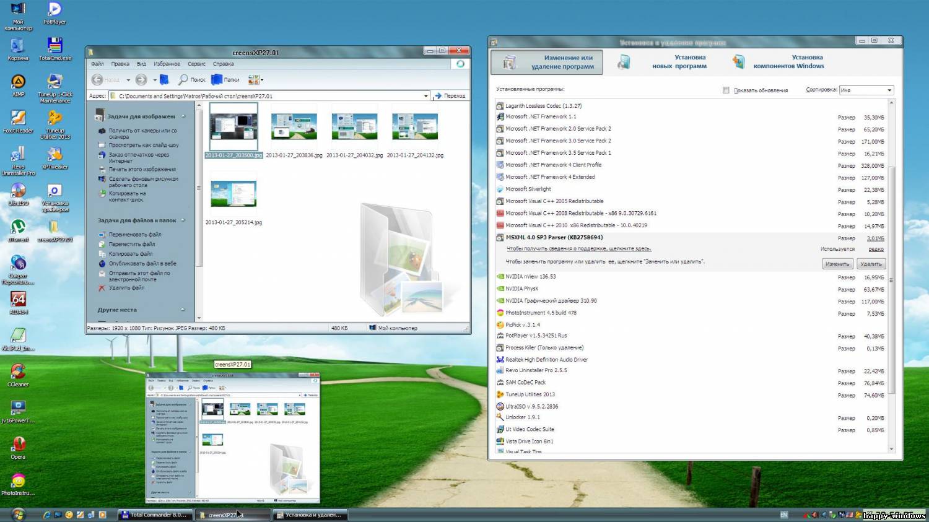Screen dimensions: 929x522
Task: Open the Вид menu in Explorer
Action: 141,64
